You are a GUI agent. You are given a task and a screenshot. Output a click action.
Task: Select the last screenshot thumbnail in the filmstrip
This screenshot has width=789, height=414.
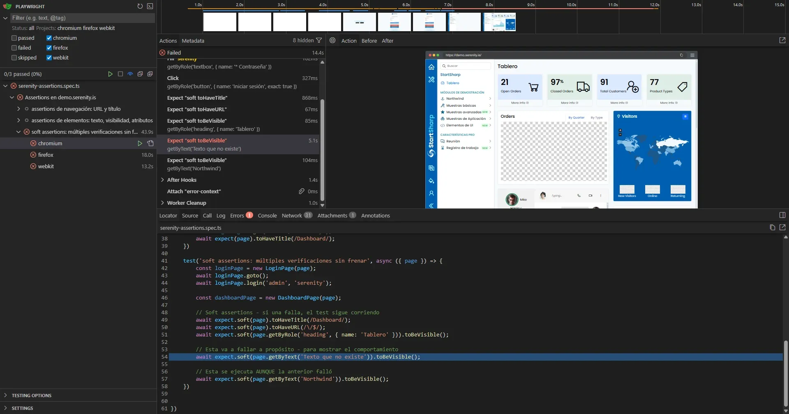tap(499, 22)
